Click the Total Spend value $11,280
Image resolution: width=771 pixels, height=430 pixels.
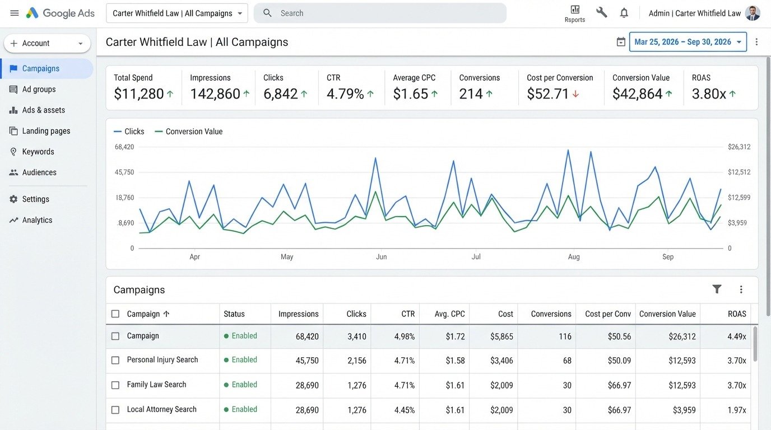tap(139, 94)
